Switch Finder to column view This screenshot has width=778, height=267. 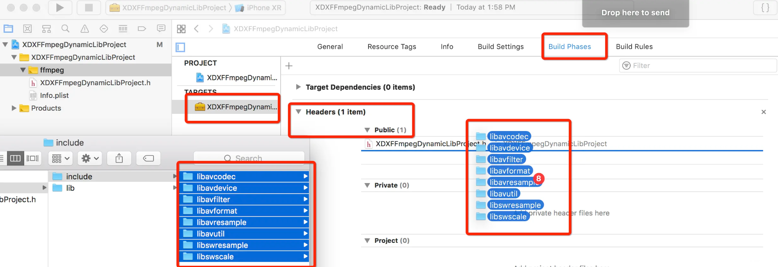pyautogui.click(x=15, y=158)
